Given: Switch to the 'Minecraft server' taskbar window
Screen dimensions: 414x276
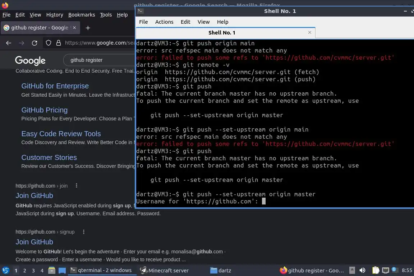Looking at the screenshot, I should (x=165, y=271).
